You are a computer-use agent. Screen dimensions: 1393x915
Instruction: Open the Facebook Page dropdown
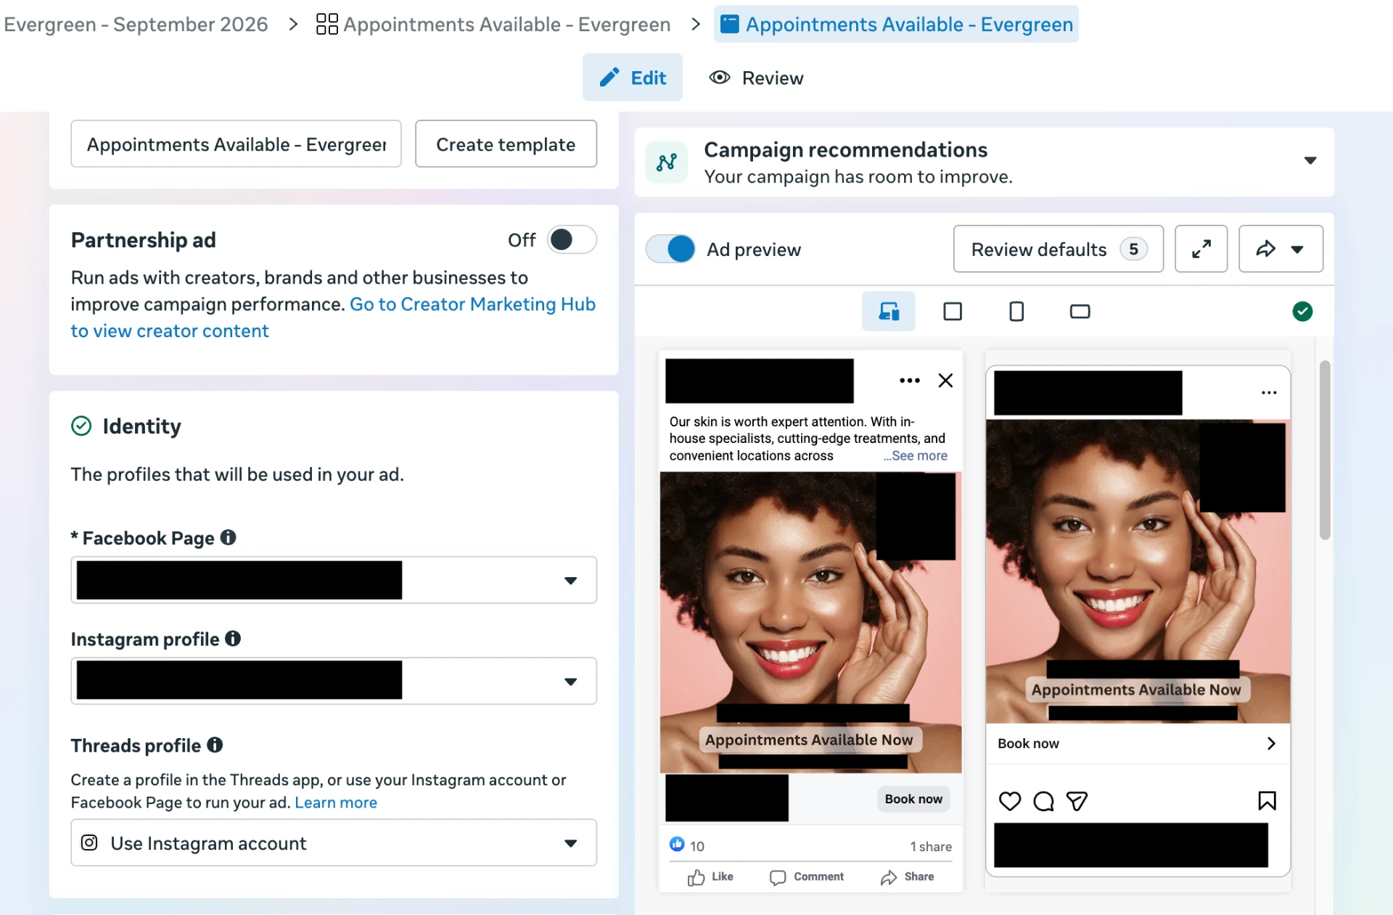pos(334,579)
